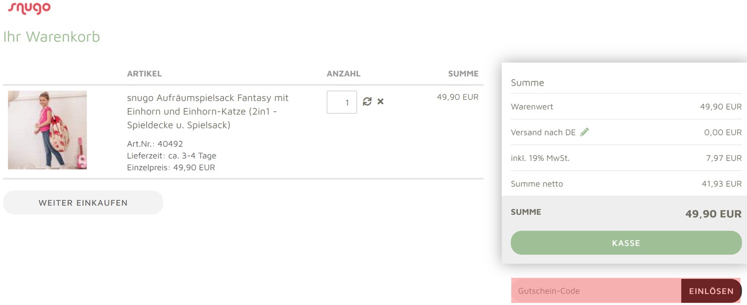Image resolution: width=747 pixels, height=305 pixels.
Task: Click the 41,93 EUR net value
Action: click(722, 184)
